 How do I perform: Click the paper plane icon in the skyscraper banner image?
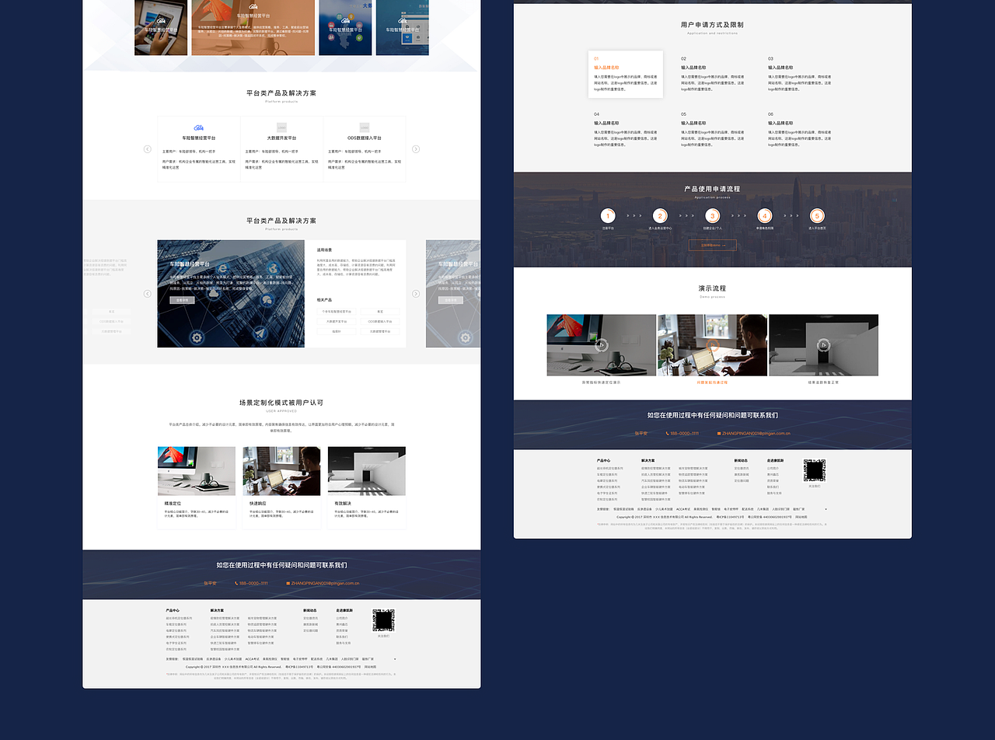coord(260,333)
